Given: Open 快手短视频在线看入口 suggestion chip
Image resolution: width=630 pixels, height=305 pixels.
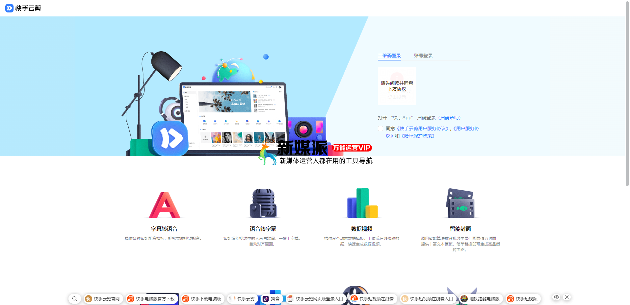Looking at the screenshot, I should pyautogui.click(x=428, y=299).
